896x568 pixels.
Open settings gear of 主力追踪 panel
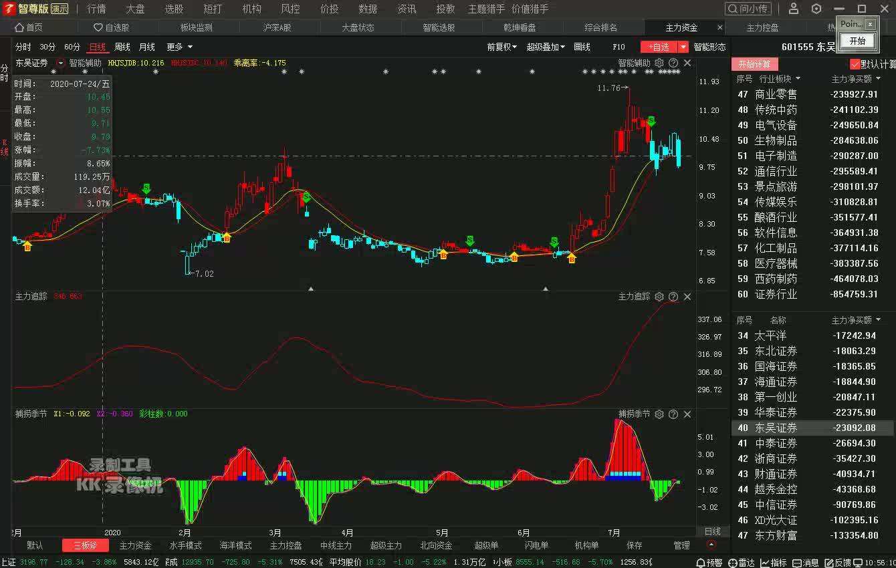click(x=659, y=297)
